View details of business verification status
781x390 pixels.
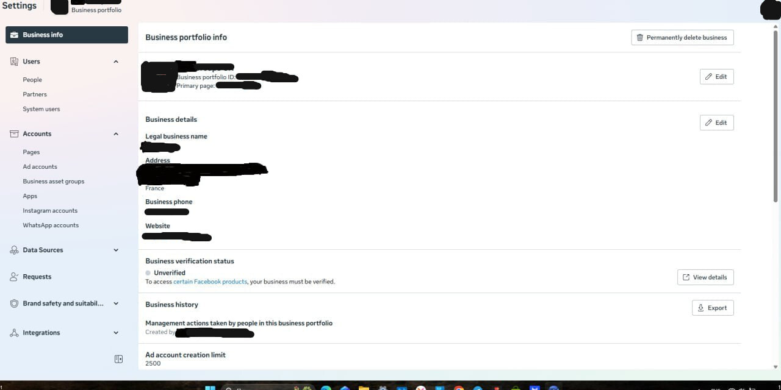coord(705,277)
